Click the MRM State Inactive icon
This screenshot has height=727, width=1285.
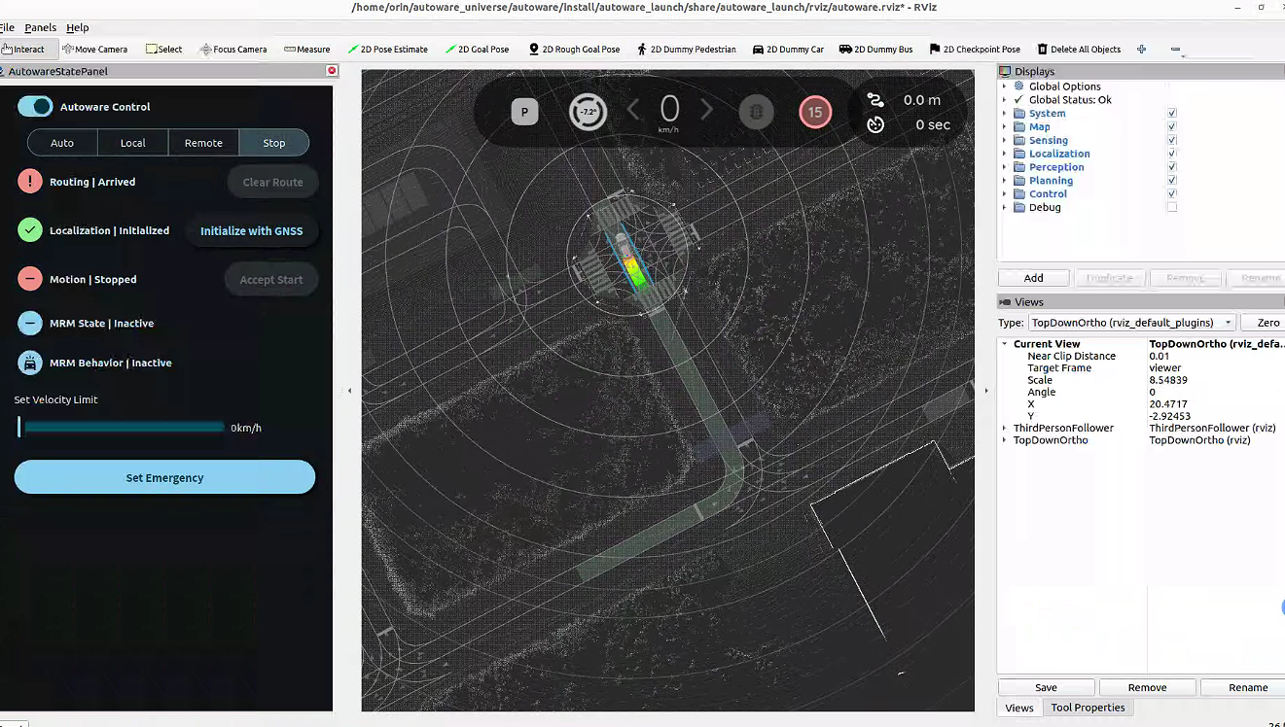[x=30, y=323]
